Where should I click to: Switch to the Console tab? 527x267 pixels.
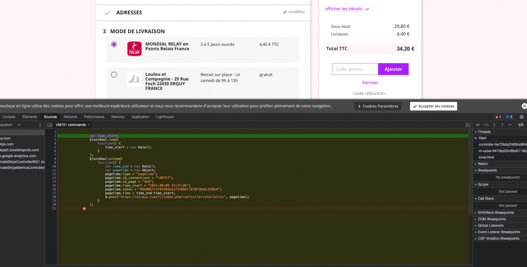(9, 117)
